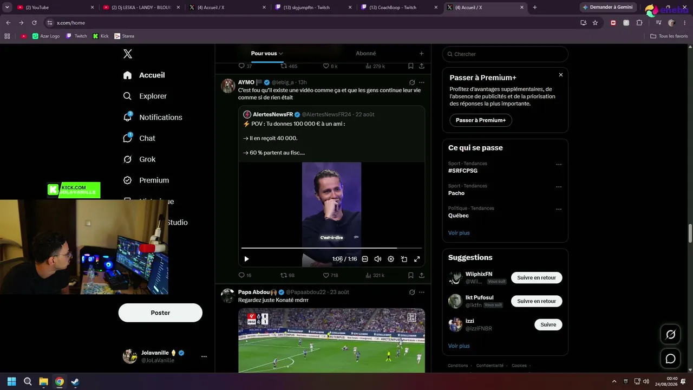Play the AlertesNewsFR video
This screenshot has width=693, height=390.
[246, 259]
